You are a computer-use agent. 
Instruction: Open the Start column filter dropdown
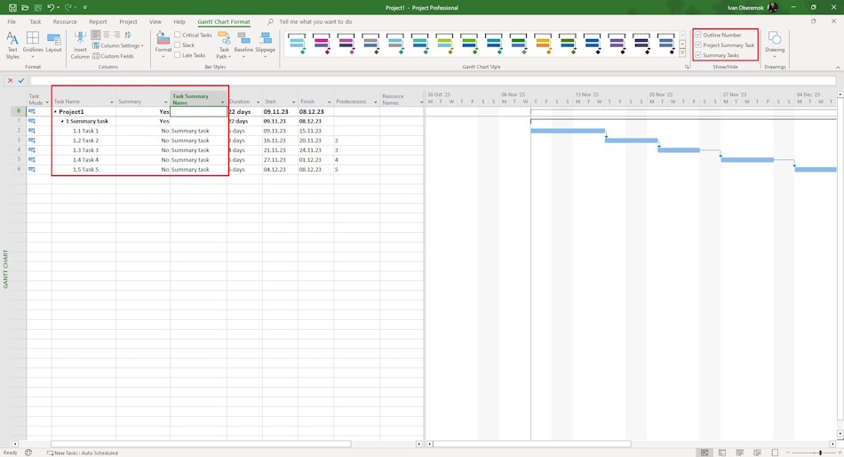tap(293, 102)
